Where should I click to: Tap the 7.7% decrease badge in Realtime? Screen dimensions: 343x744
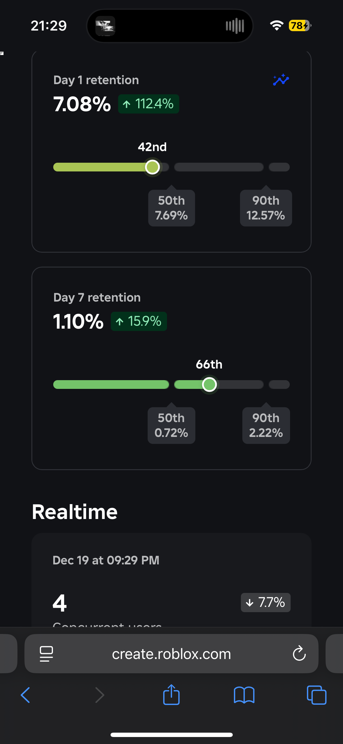tap(266, 602)
